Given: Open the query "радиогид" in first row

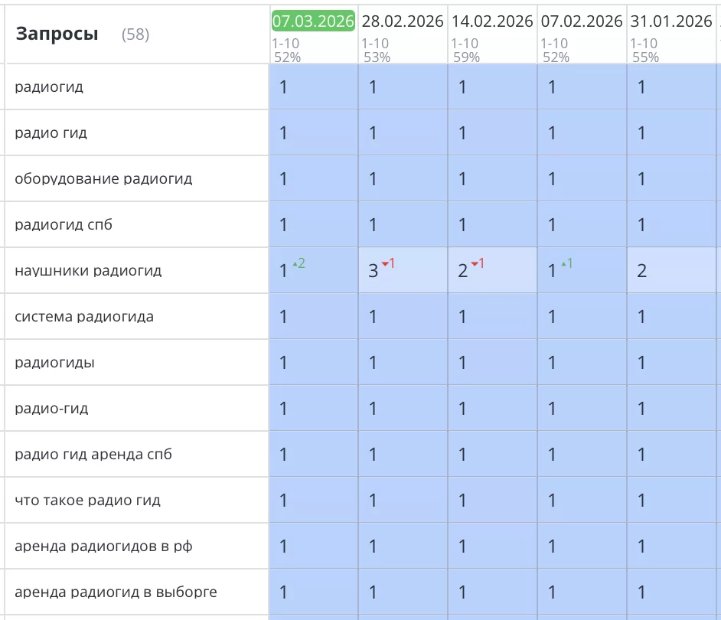Looking at the screenshot, I should tap(49, 86).
